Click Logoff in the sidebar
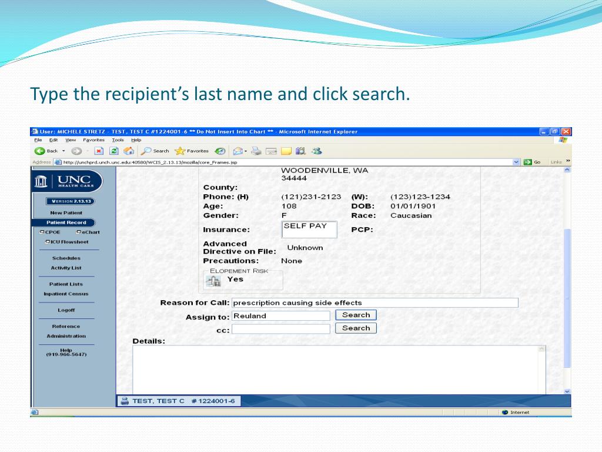This screenshot has height=452, width=602. 66,310
